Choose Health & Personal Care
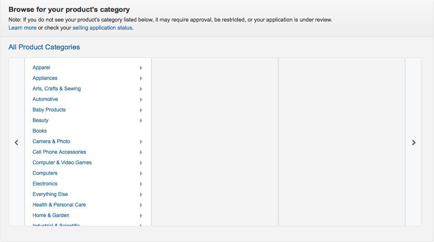 tap(59, 205)
